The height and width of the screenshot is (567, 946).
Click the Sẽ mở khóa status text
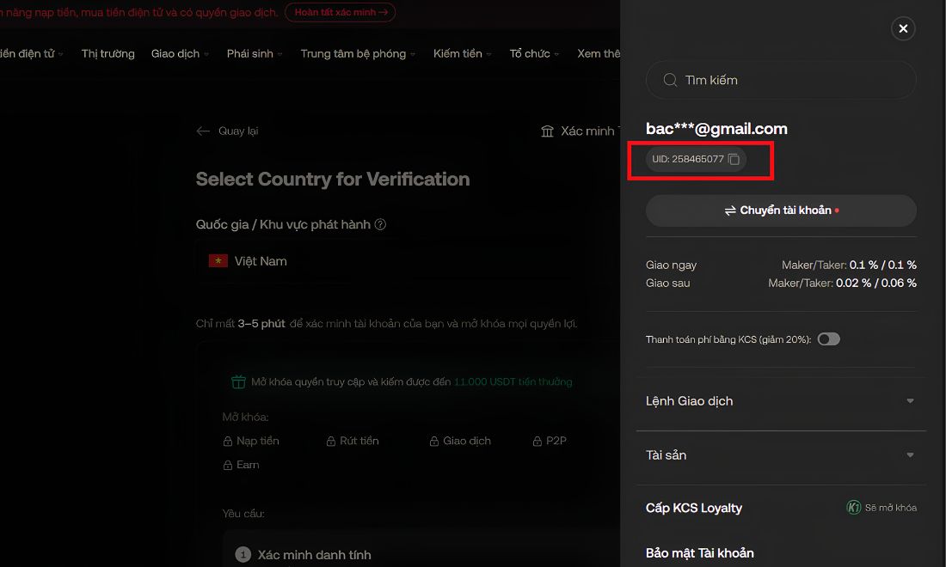pos(890,508)
